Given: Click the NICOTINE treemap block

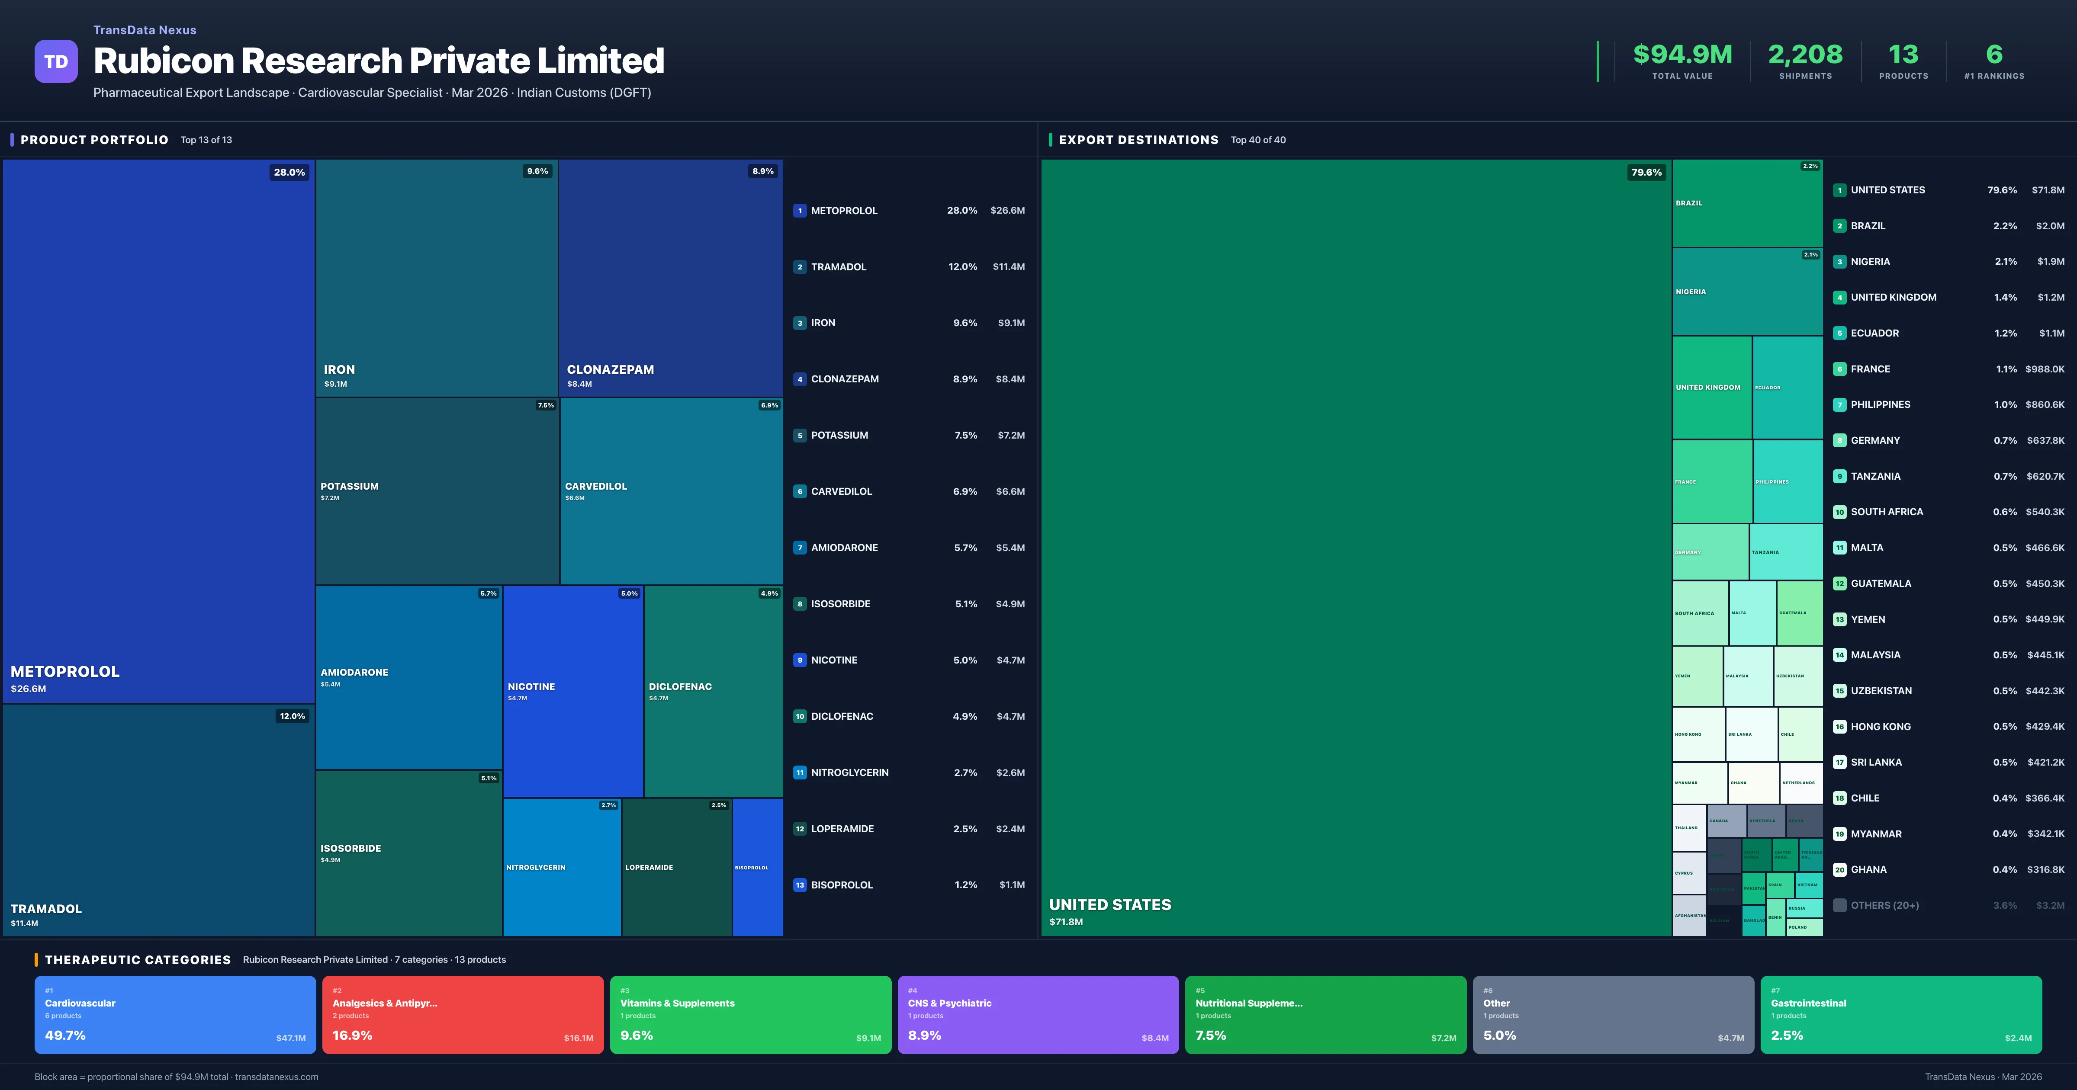Looking at the screenshot, I should pos(572,691).
